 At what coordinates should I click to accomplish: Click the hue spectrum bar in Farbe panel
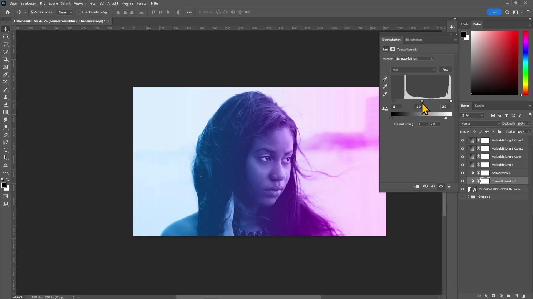pyautogui.click(x=526, y=63)
